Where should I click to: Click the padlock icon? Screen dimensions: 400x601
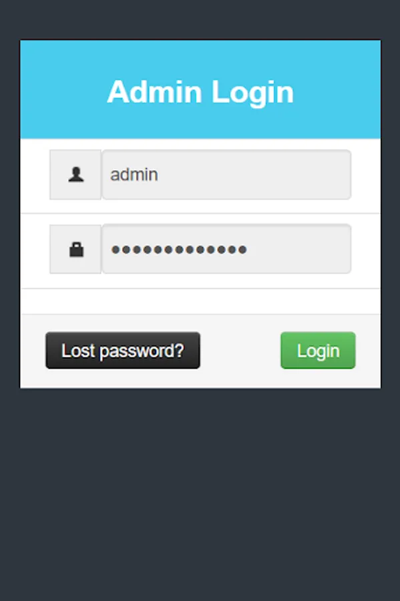tap(76, 250)
